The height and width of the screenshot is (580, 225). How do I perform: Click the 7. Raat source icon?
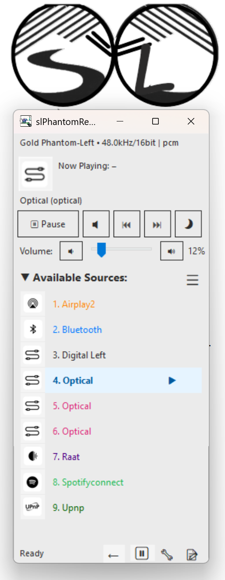[33, 456]
